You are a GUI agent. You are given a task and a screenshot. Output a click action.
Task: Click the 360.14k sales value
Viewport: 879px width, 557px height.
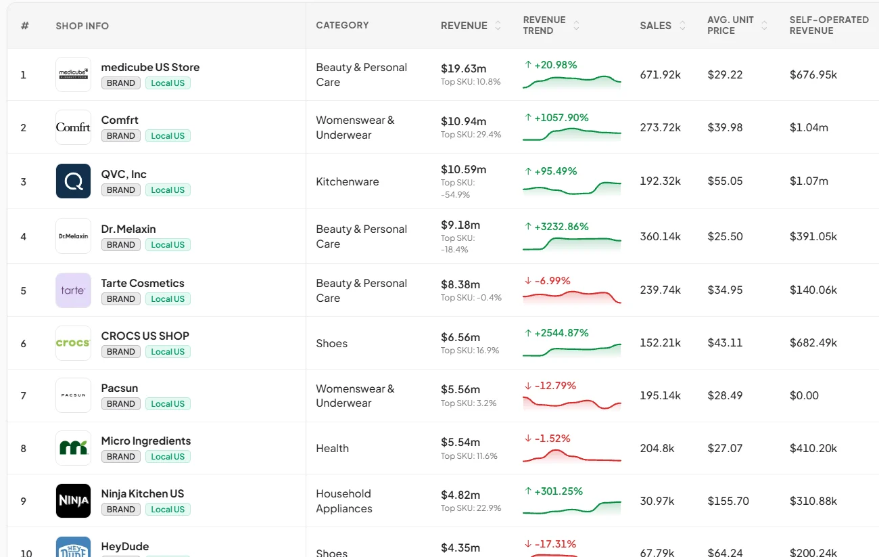click(x=661, y=236)
